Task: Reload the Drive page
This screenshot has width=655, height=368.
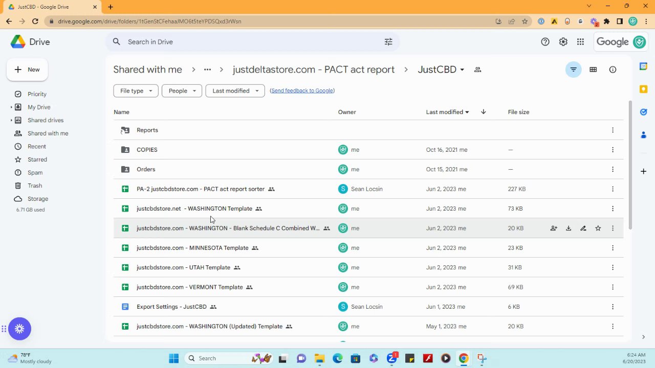Action: pyautogui.click(x=35, y=21)
